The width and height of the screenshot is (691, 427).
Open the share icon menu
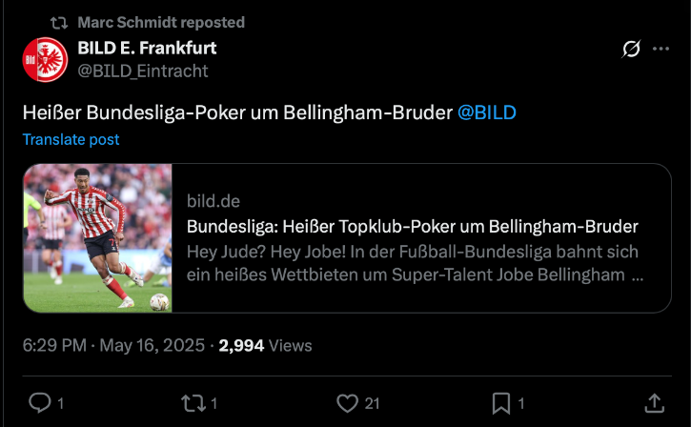pos(655,403)
